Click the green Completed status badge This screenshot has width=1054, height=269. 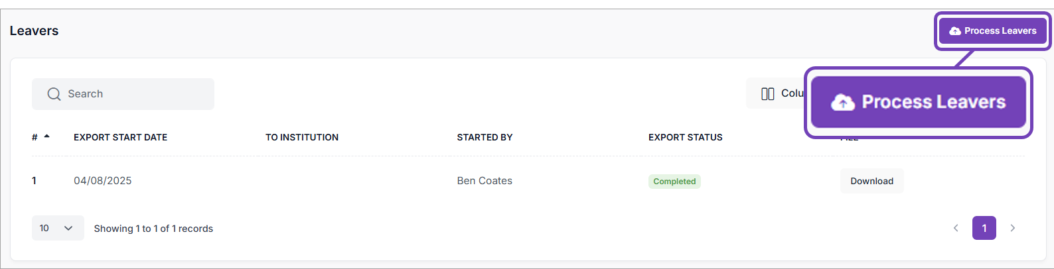[674, 182]
